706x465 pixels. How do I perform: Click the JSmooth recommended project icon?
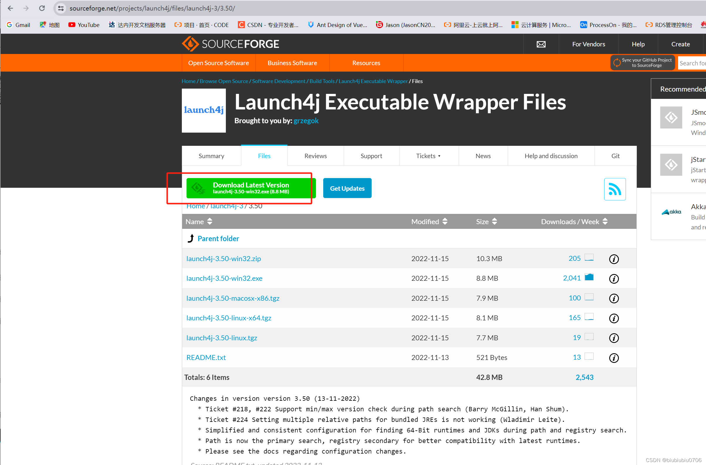(x=671, y=118)
